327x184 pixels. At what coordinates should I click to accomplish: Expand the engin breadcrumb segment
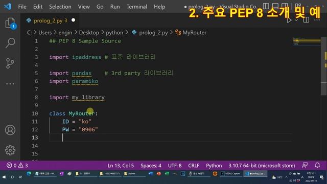[x=65, y=33]
